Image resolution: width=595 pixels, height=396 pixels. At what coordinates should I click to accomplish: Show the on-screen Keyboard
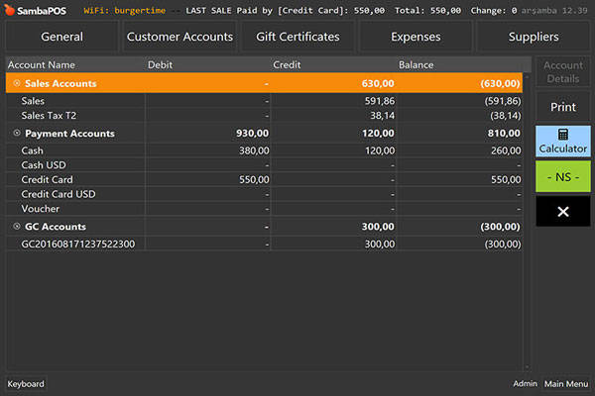(26, 384)
